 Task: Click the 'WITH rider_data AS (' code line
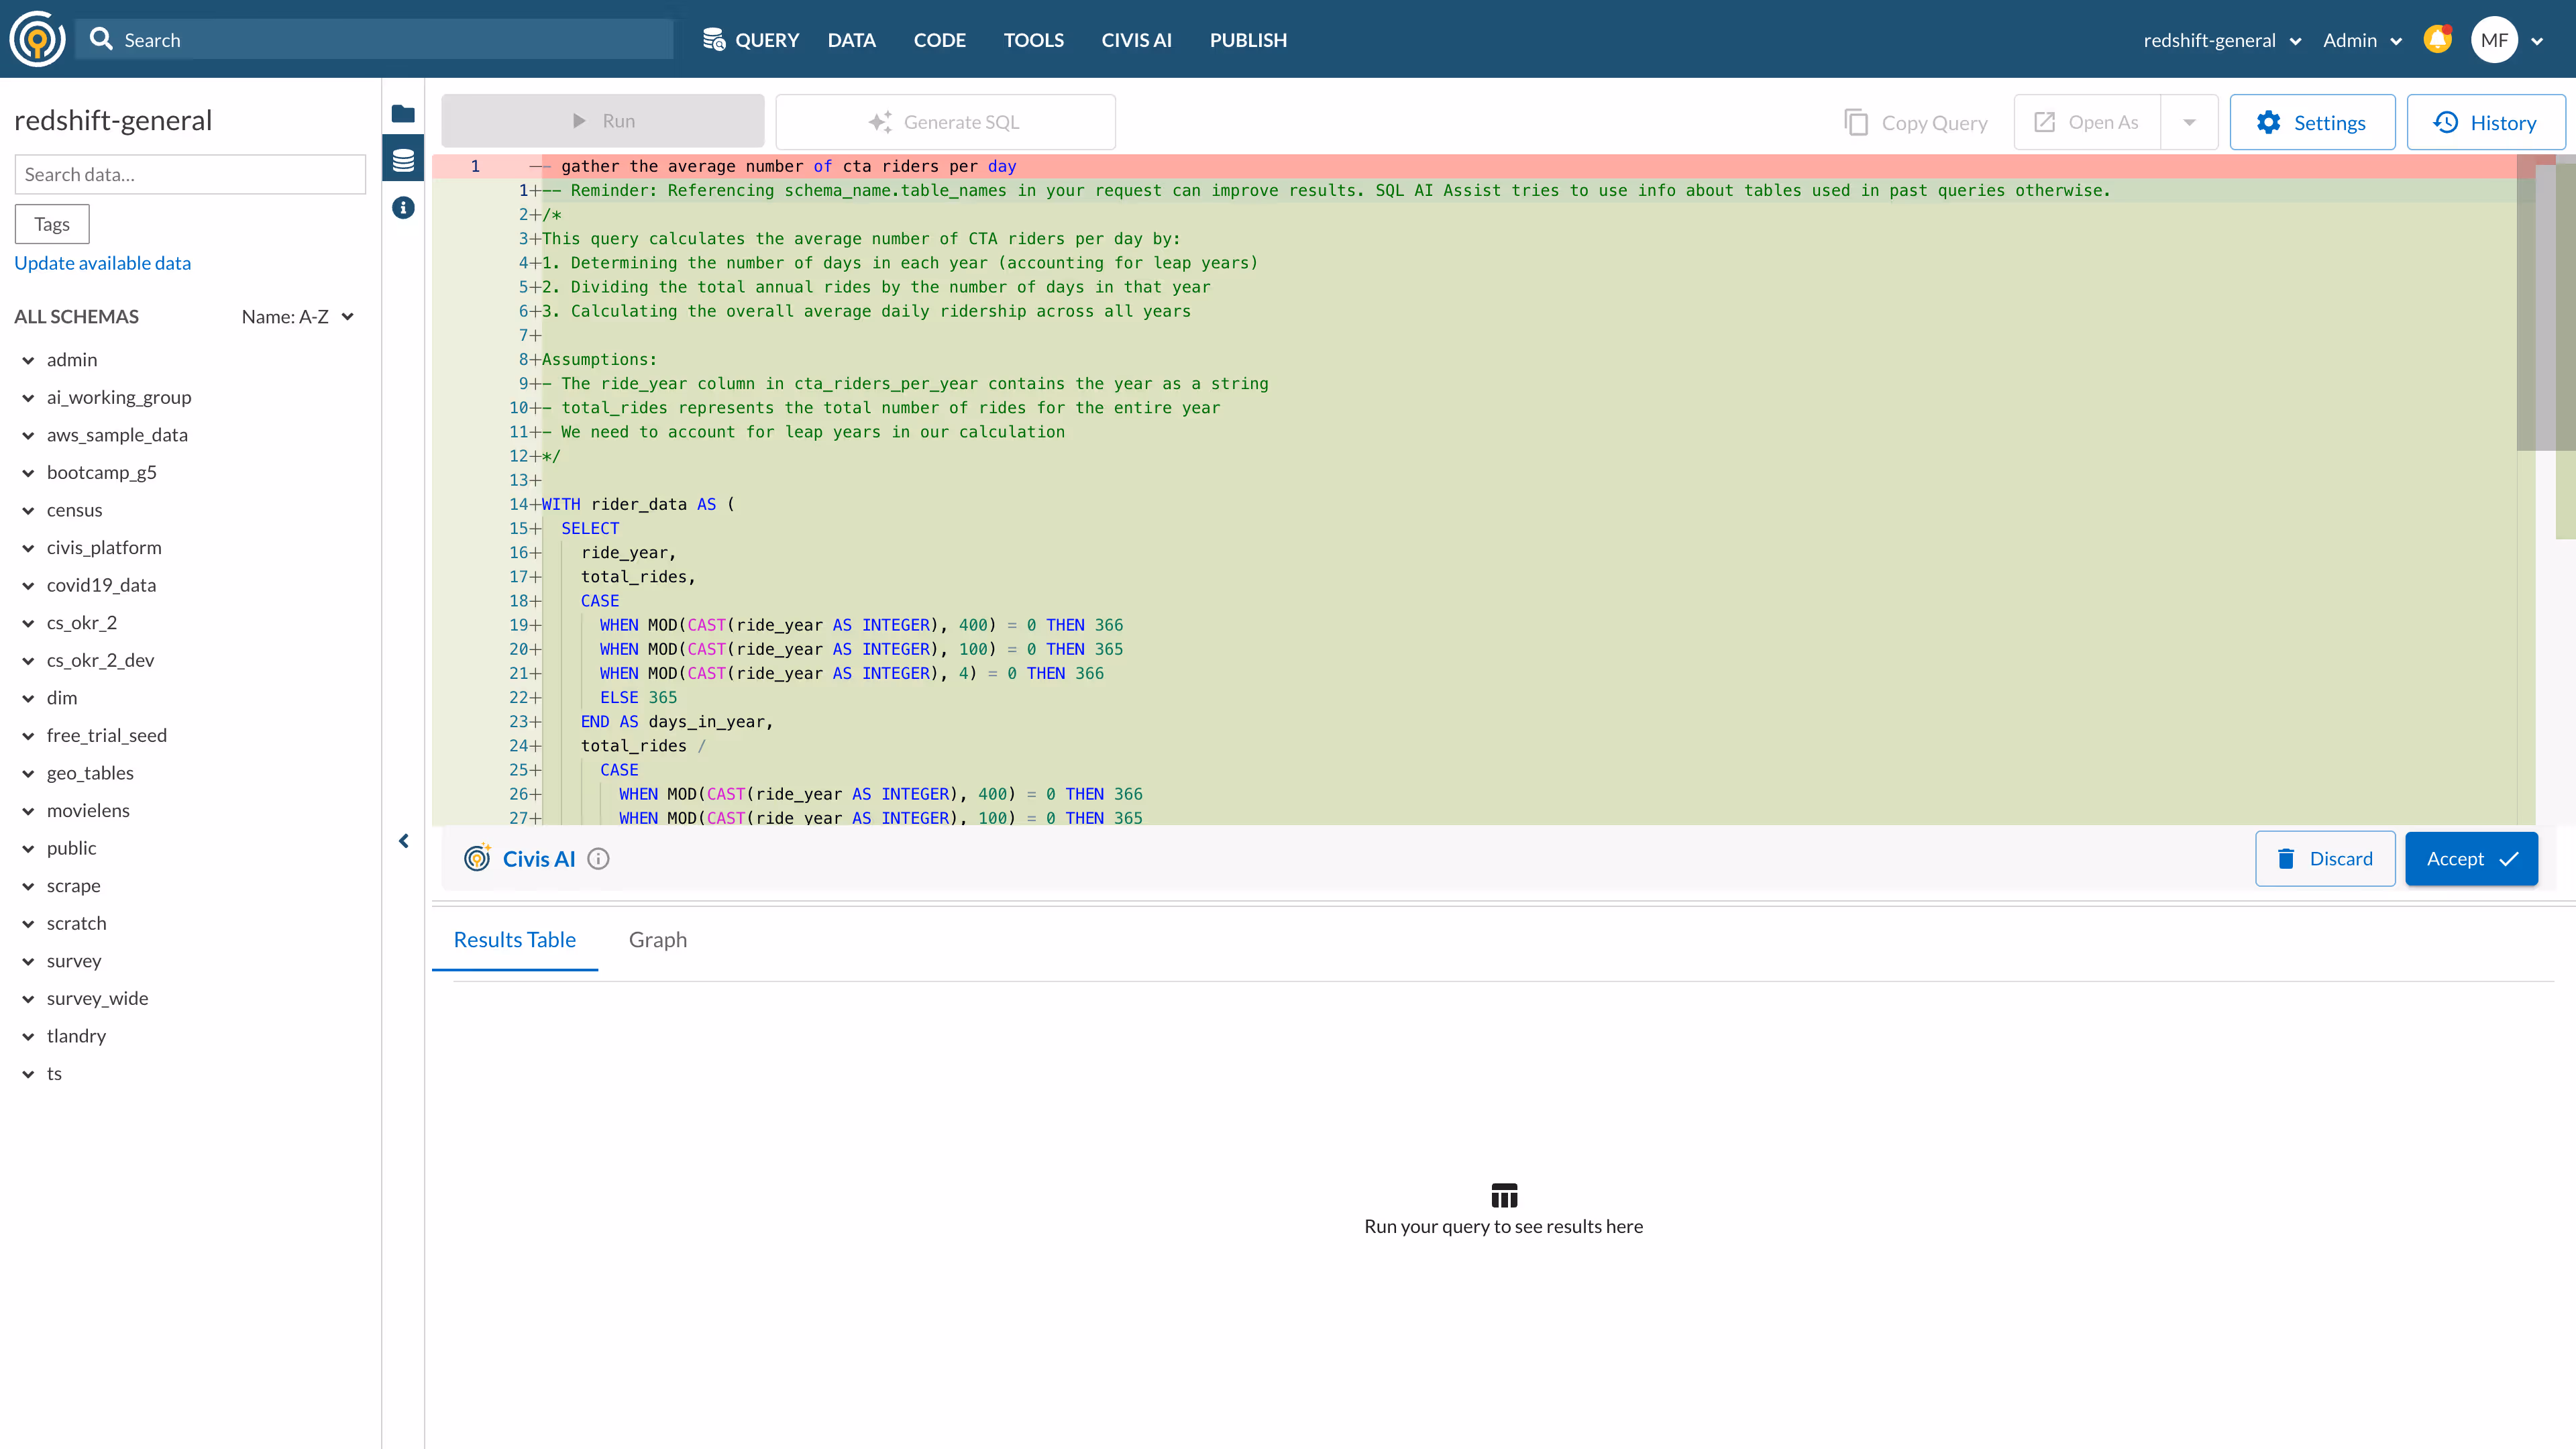click(638, 504)
